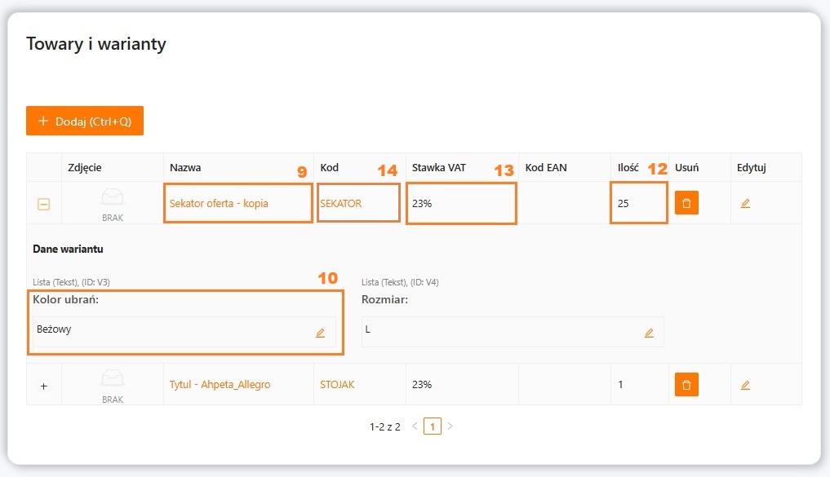Viewport: 830px width, 477px height.
Task: Select page 1 in pagination
Action: tap(433, 426)
